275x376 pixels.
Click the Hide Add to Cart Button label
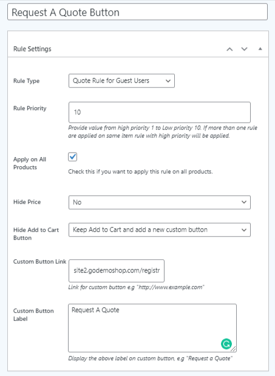36,234
